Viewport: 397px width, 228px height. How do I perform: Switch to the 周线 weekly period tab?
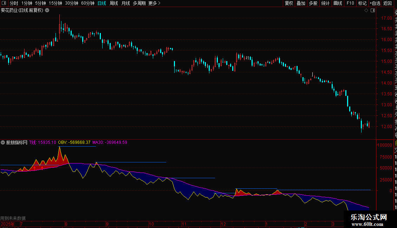(x=114, y=3)
